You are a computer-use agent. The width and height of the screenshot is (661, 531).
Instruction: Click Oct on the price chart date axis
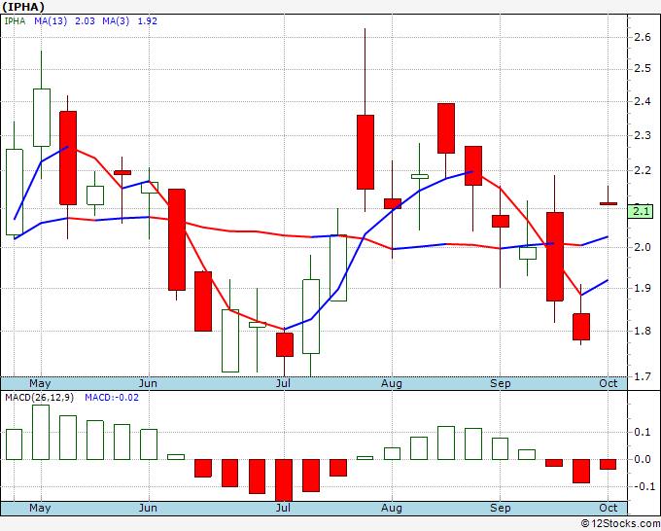click(x=609, y=383)
